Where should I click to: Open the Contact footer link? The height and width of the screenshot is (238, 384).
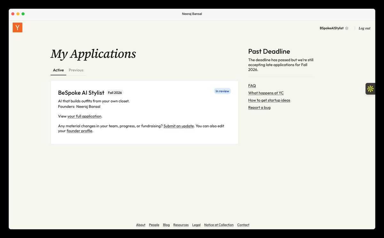[243, 225]
